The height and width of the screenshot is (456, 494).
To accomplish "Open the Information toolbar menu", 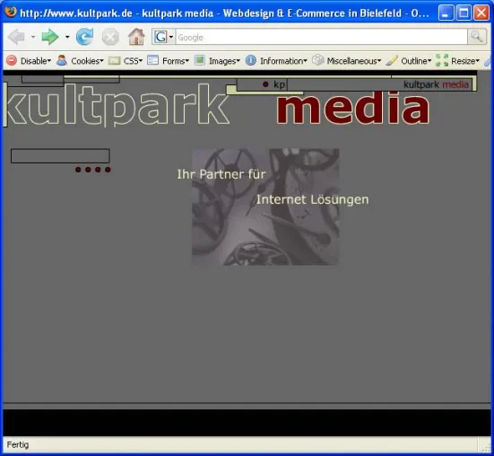I will pyautogui.click(x=276, y=60).
